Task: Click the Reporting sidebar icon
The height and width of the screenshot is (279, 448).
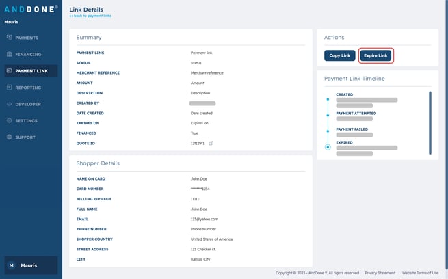Action: [9, 88]
